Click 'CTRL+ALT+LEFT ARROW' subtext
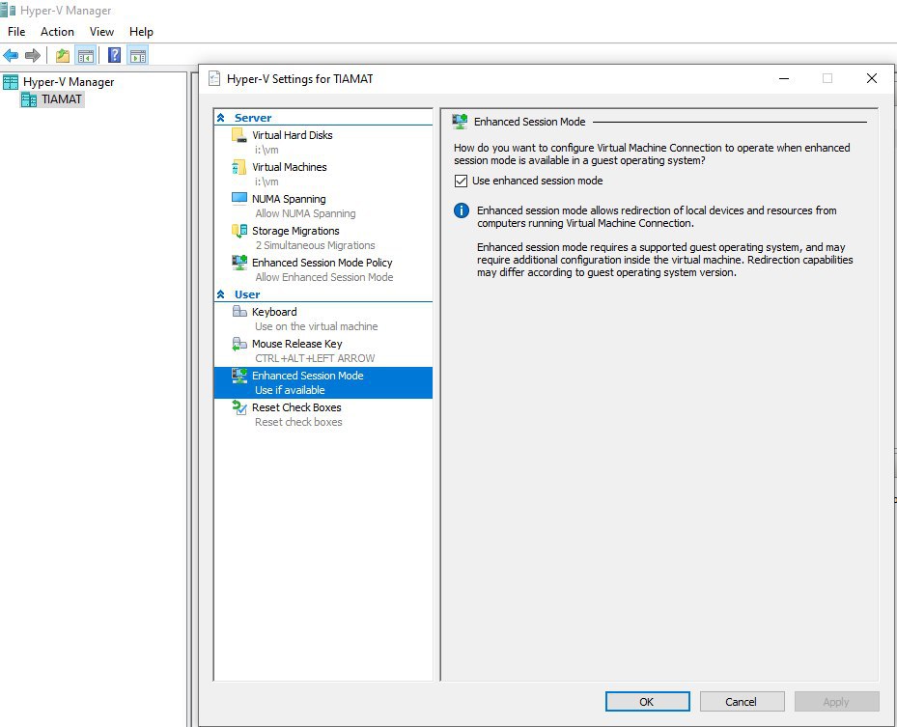 click(x=315, y=358)
